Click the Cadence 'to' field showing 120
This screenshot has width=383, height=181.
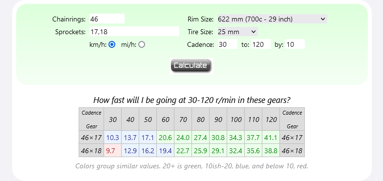pyautogui.click(x=261, y=44)
